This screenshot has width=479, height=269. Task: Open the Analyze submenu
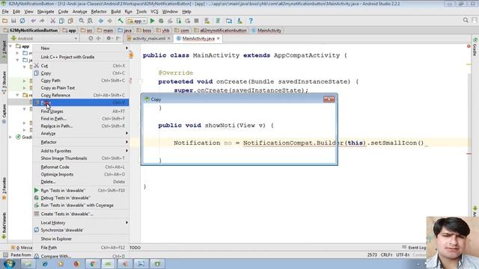point(81,134)
